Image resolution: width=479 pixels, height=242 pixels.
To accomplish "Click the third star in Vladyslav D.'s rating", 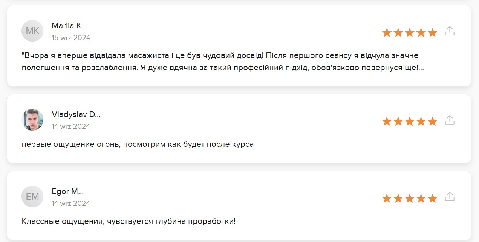I will (410, 122).
